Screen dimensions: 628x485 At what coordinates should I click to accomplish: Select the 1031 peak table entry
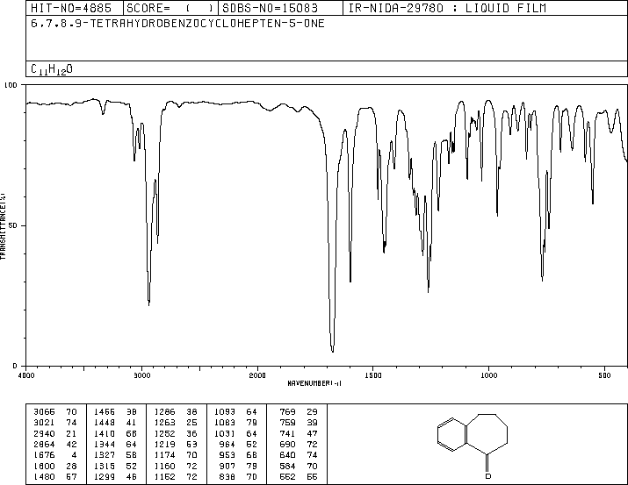point(235,434)
